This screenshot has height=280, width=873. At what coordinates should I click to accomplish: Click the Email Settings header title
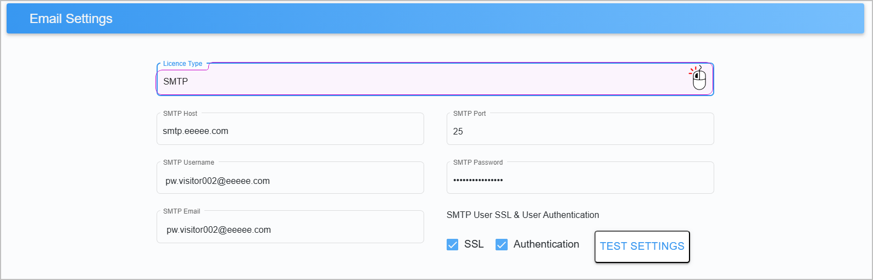71,19
